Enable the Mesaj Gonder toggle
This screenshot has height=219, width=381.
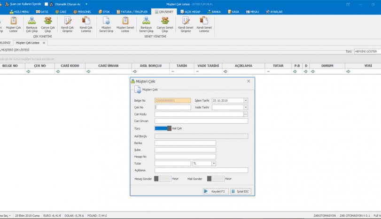coord(163,179)
